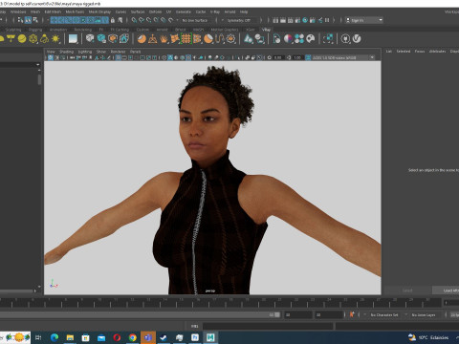Click the orange grid icon with green brackets

tap(186, 39)
